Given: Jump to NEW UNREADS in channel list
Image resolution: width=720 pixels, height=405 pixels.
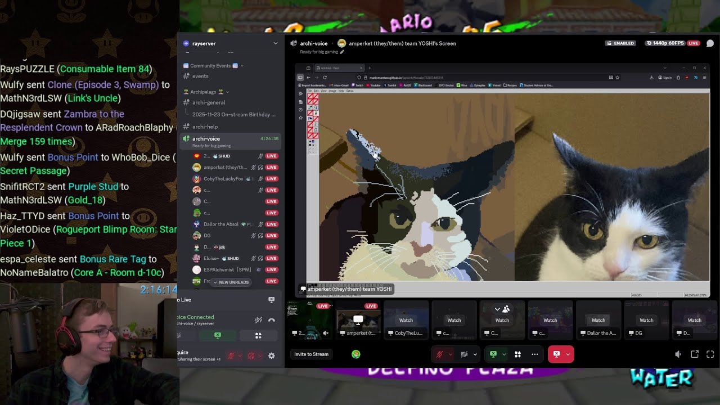Looking at the screenshot, I should 230,282.
